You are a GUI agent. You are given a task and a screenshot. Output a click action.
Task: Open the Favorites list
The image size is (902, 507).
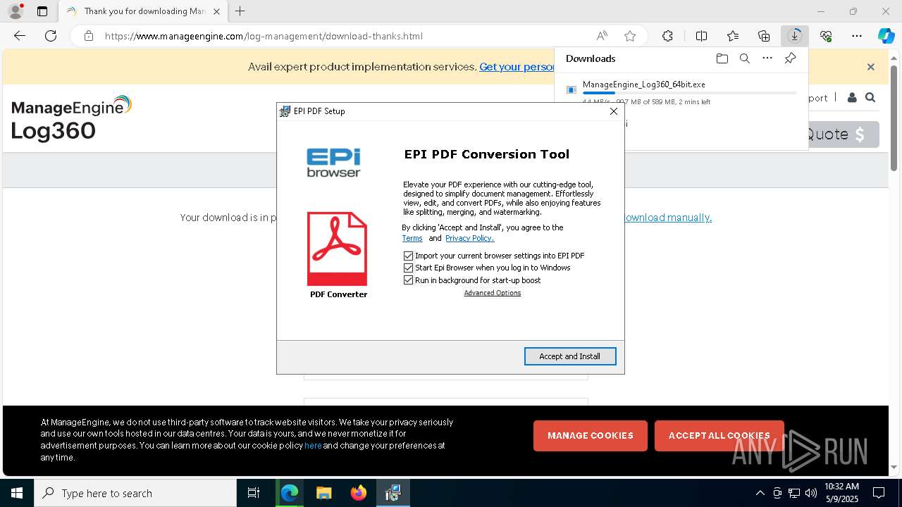coord(733,36)
